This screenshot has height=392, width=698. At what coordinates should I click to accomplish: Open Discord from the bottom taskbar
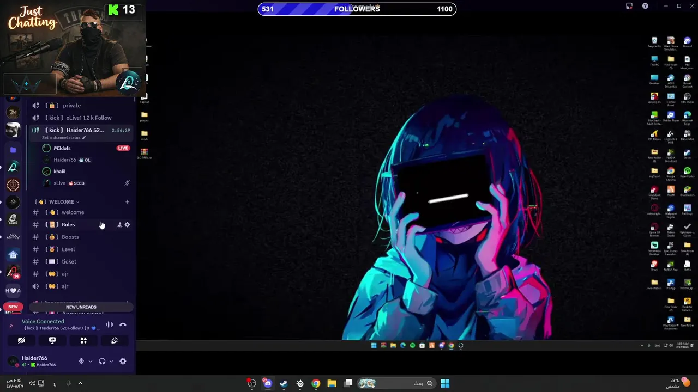[x=267, y=383]
